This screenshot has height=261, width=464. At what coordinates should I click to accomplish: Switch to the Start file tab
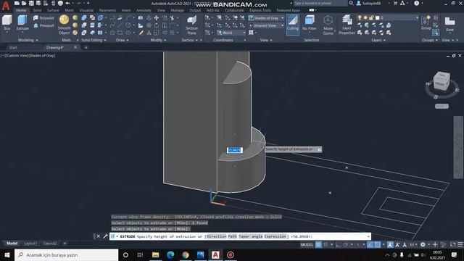click(x=13, y=47)
